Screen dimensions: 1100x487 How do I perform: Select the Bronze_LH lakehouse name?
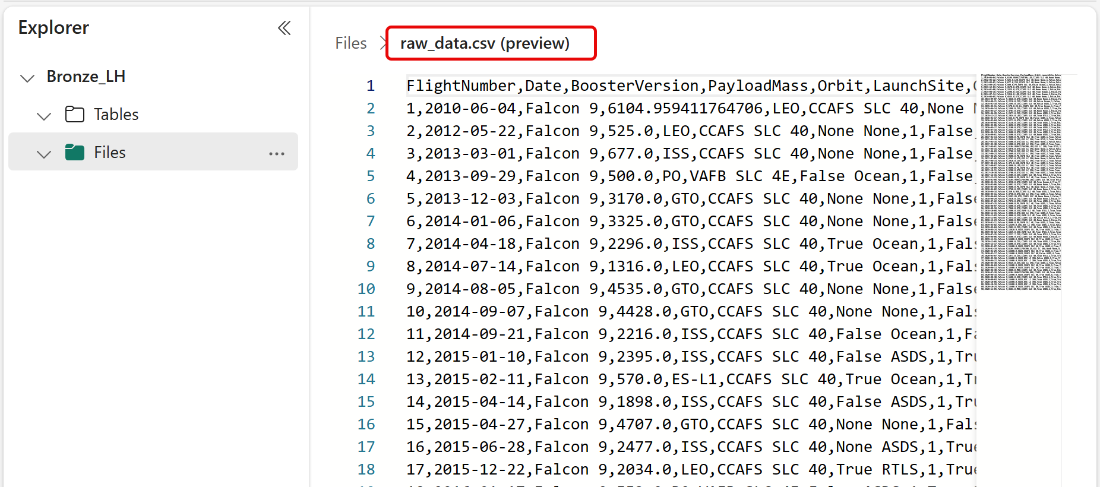tap(86, 77)
